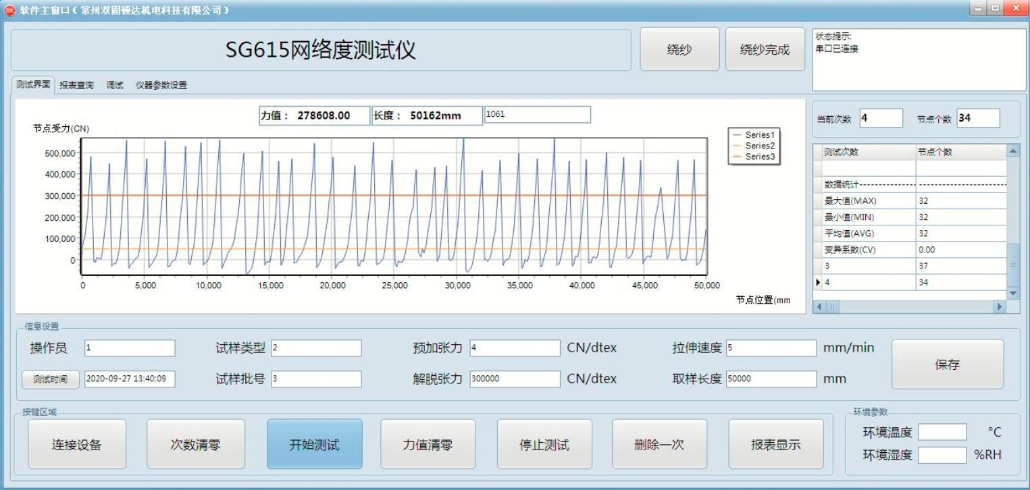Click the 测试时间 button
The image size is (1030, 490).
(50, 379)
